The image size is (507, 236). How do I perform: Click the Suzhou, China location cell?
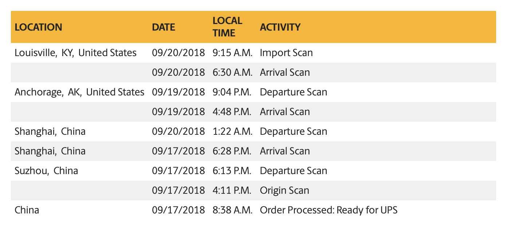[46, 171]
